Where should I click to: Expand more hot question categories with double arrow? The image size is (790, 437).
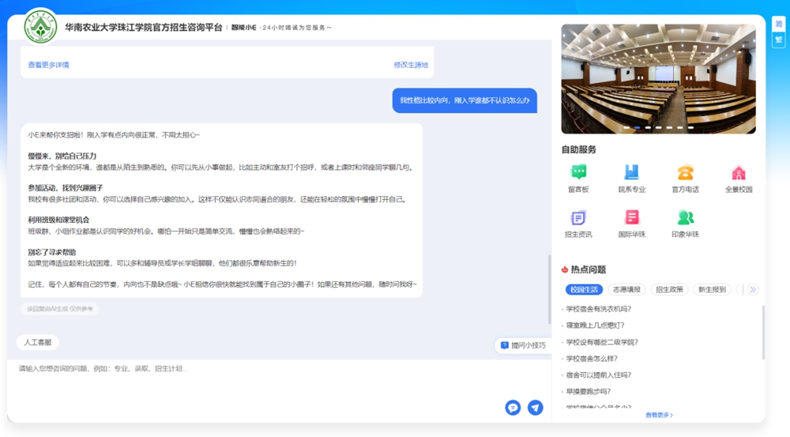tap(753, 290)
